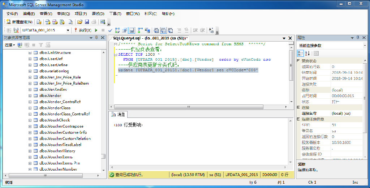Switch to Results to File
Image resolution: width=370 pixels, height=188 pixels.
(x=171, y=30)
